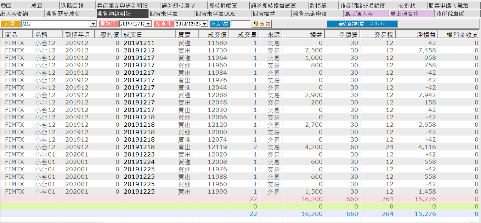Viewport: 481px width, 223px height.
Task: Open 期貨未平倉DDE tab
Action: [223, 14]
